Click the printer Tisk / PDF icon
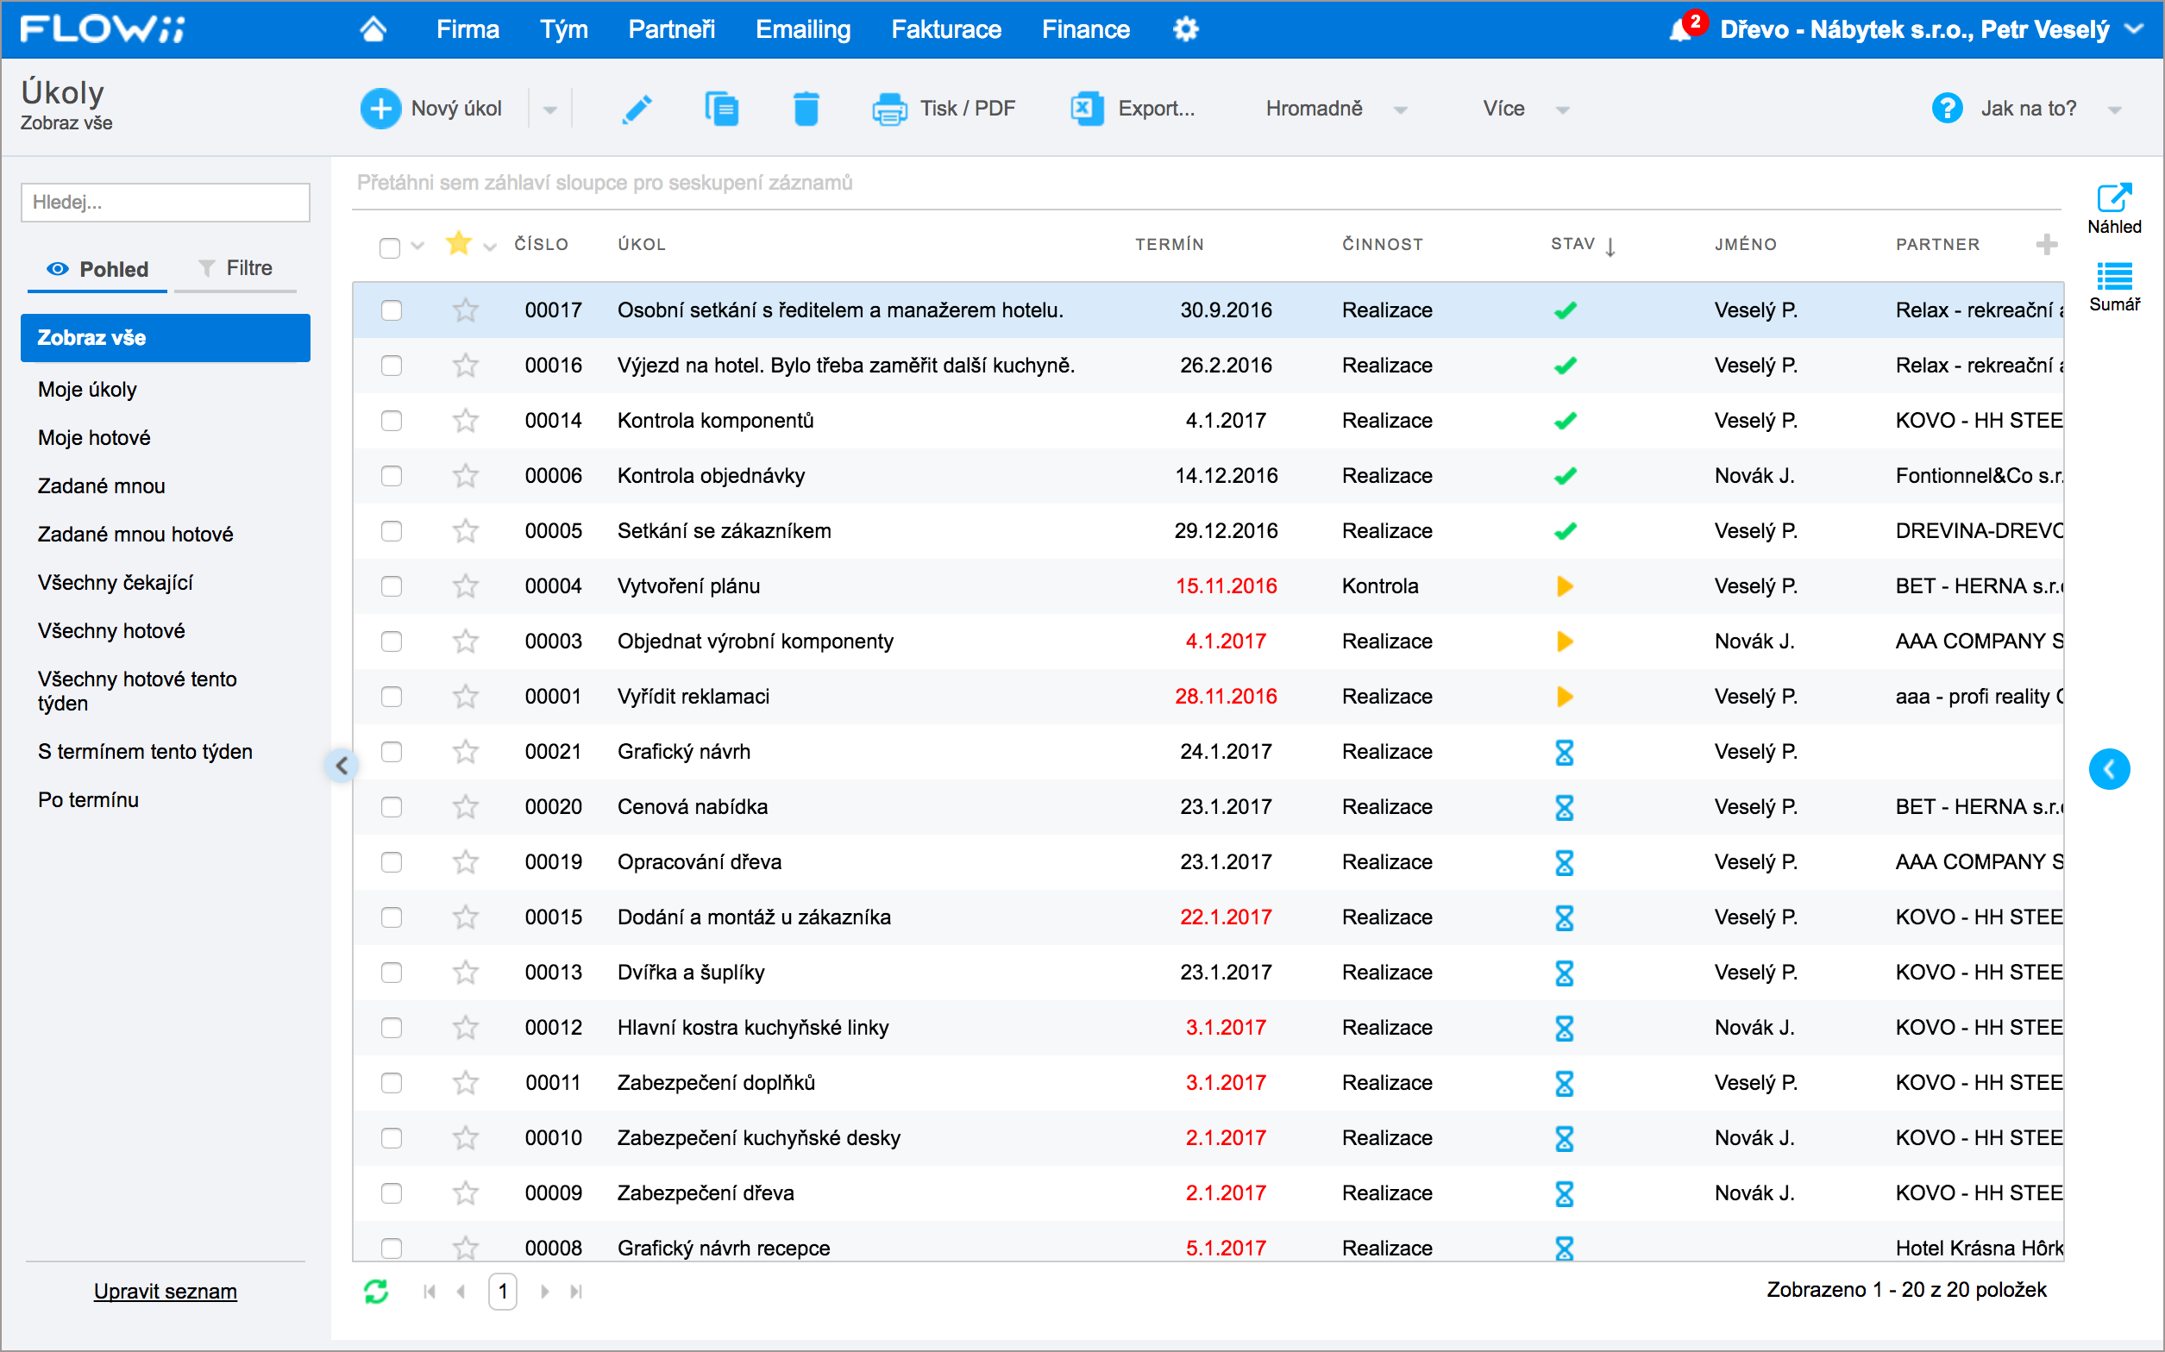Viewport: 2165px width, 1352px height. (889, 110)
